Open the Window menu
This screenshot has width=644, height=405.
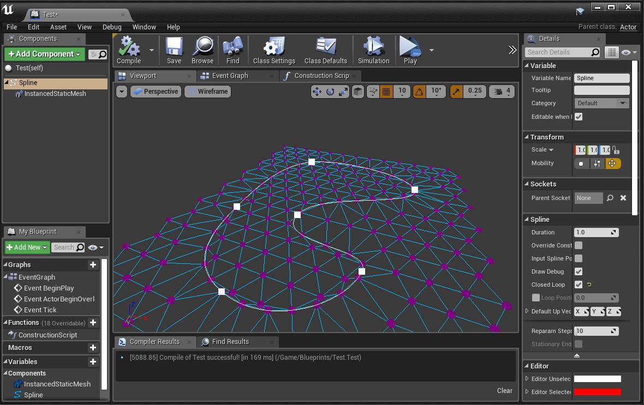144,27
